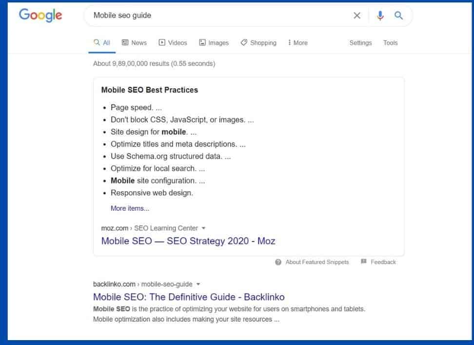Expand dropdown arrow next to moz.com breadcrumb

(203, 228)
